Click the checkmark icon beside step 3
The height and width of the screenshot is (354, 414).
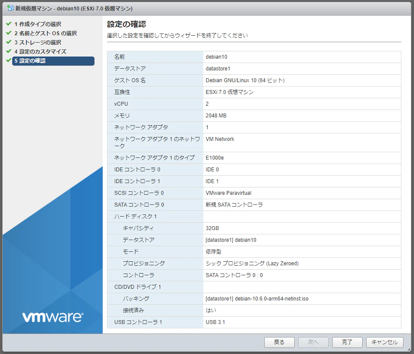8,42
